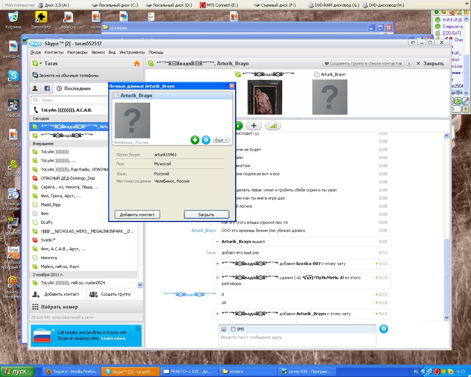471x377 pixels.
Task: Open the emoticon smiley picker
Action: tap(223, 329)
